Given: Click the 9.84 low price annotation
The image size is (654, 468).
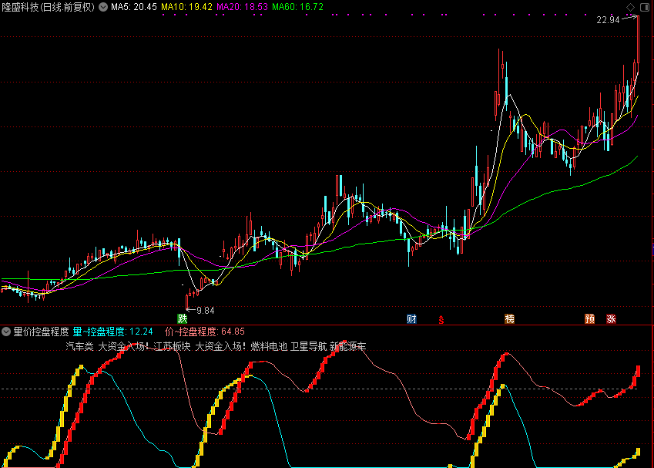Looking at the screenshot, I should pyautogui.click(x=205, y=310).
